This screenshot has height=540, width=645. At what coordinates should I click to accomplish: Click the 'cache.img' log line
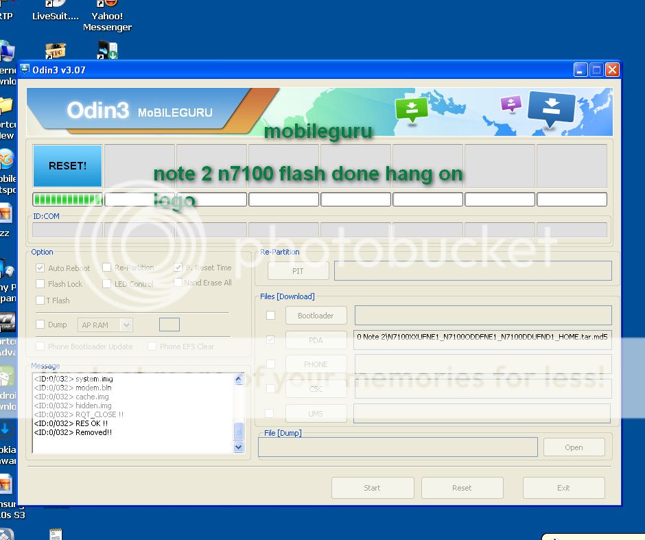pos(71,397)
